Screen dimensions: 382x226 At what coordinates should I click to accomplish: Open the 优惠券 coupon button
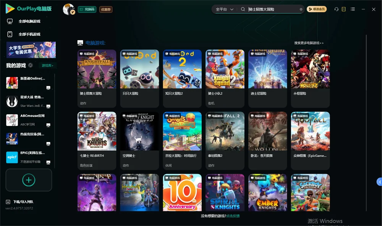106,10
